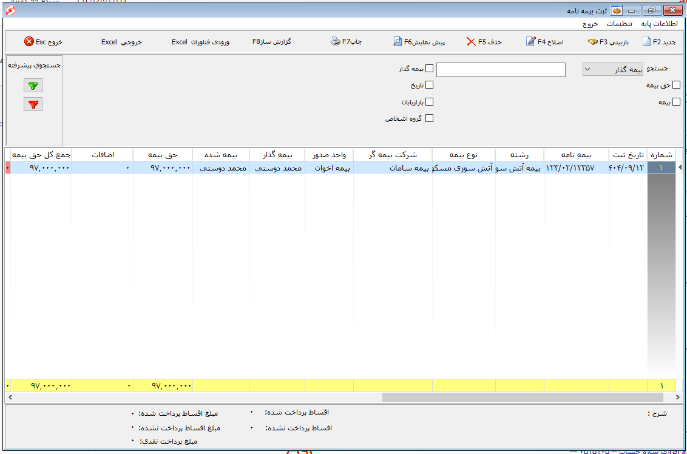Click the گزارش ساز F8 report button
Image resolution: width=687 pixels, height=454 pixels.
272,42
